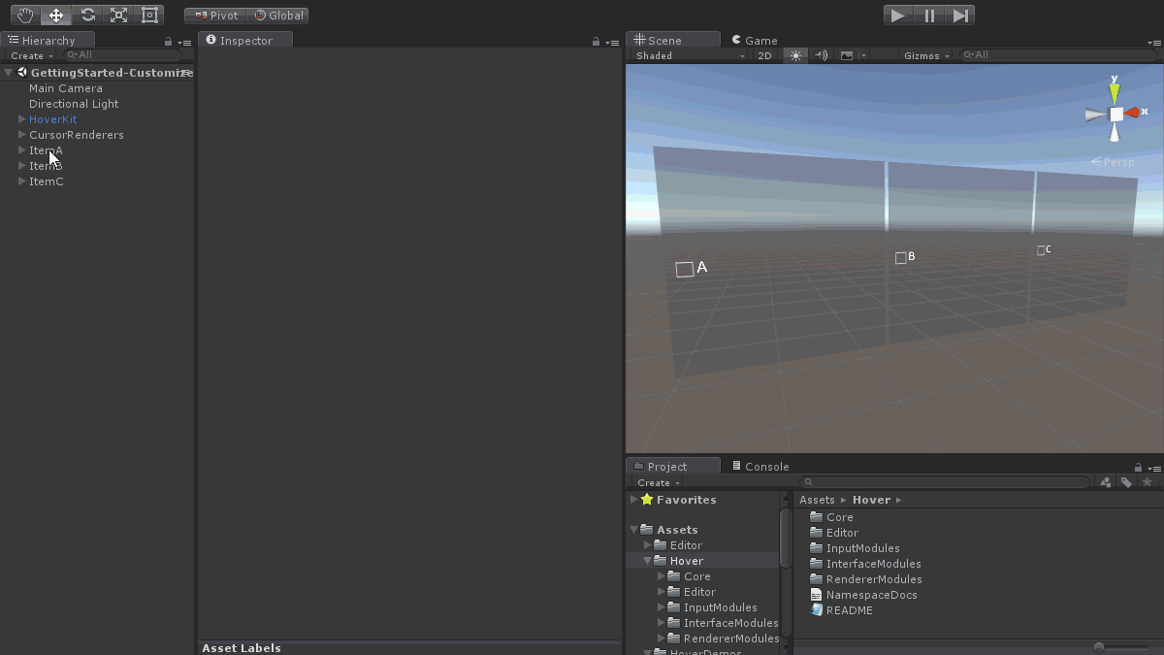Screen dimensions: 1164x655
Task: Open the Shaded draw mode dropdown
Action: point(690,55)
